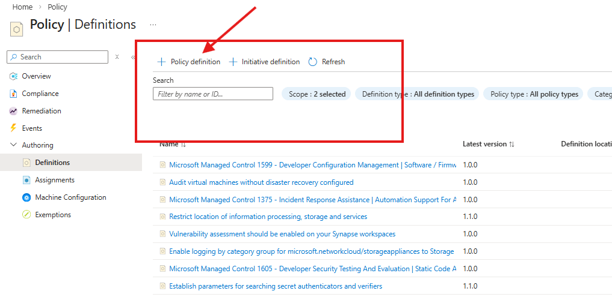
Task: Select Definitions in the sidebar menu
Action: pos(52,163)
